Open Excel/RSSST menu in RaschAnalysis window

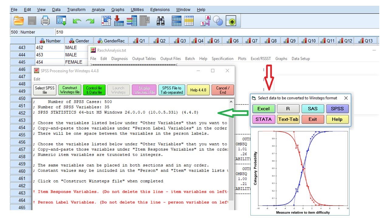click(261, 59)
